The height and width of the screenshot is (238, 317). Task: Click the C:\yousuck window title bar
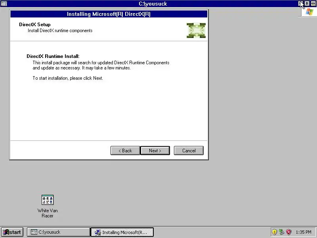click(x=153, y=4)
